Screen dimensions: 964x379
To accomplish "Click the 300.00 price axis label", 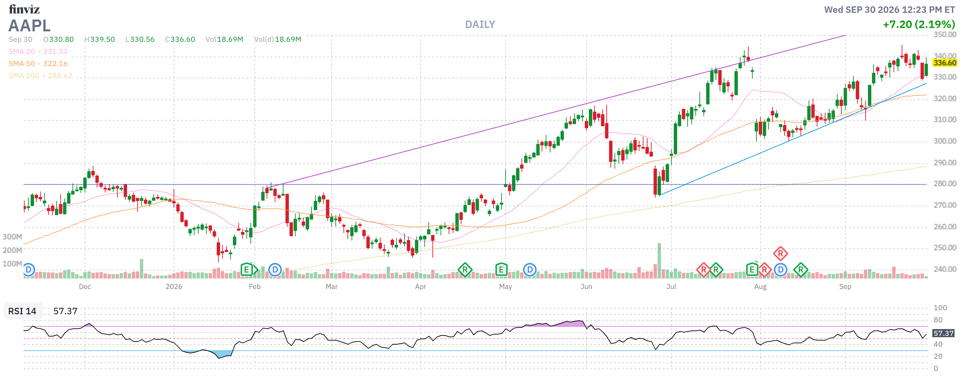I will pyautogui.click(x=944, y=141).
